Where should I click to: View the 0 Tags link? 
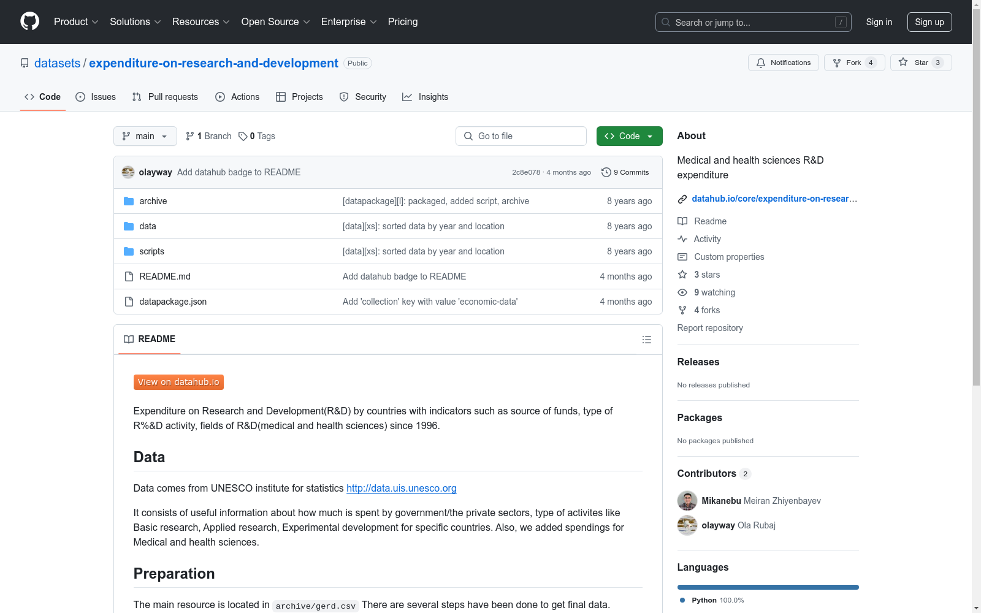coord(257,136)
